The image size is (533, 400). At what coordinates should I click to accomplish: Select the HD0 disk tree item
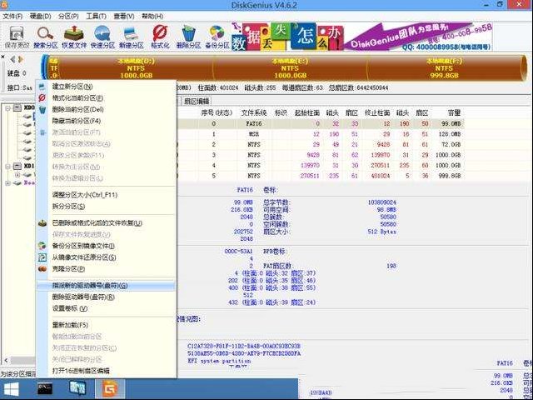[24, 107]
